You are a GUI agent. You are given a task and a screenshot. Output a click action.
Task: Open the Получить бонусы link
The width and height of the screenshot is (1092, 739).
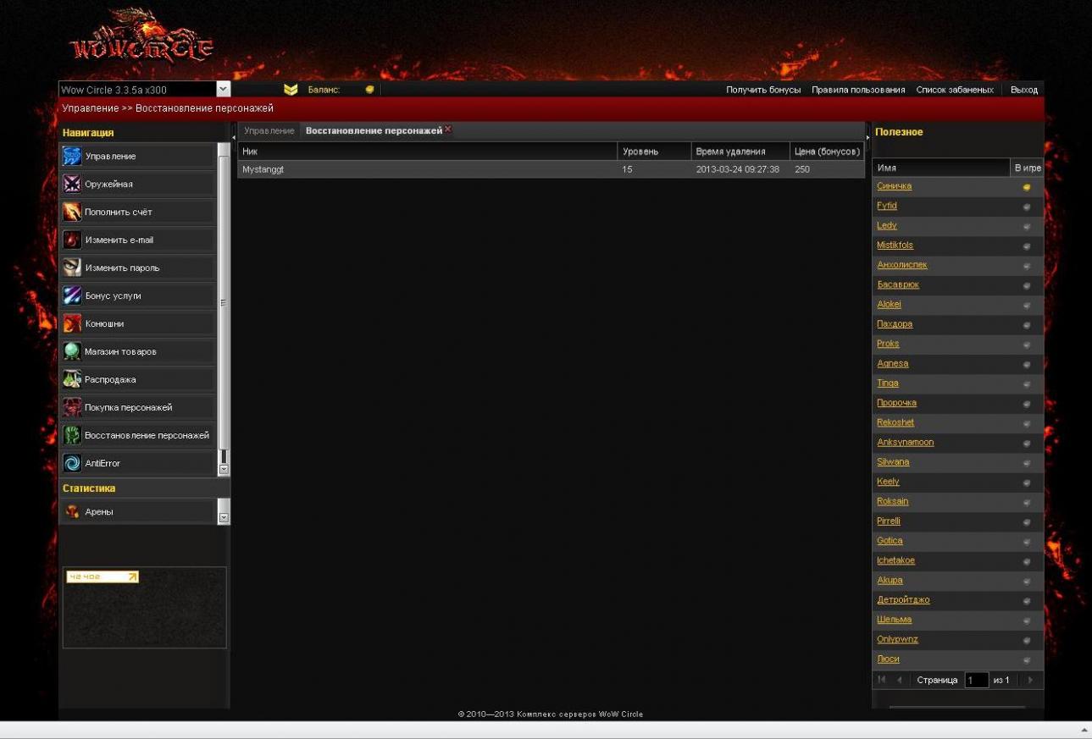(762, 90)
